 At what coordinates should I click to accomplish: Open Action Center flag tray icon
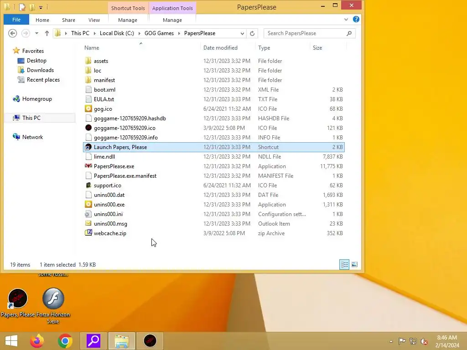pos(402,341)
